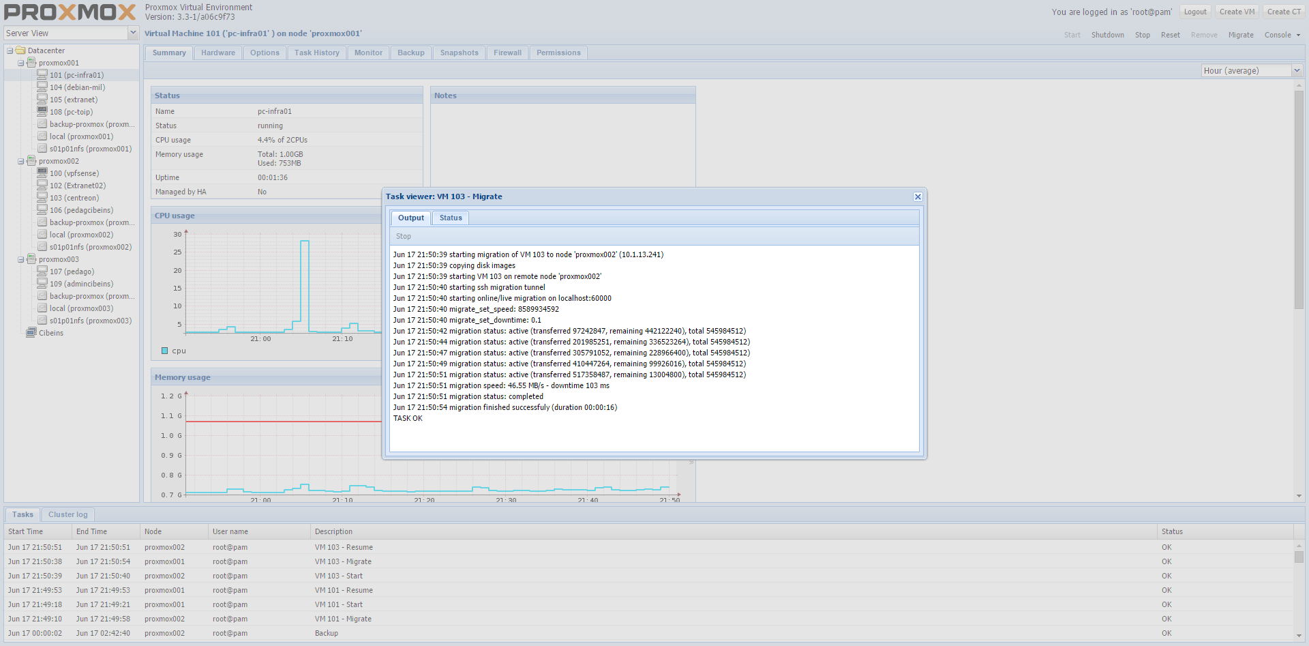Click the Logout button
This screenshot has width=1309, height=646.
click(1195, 12)
